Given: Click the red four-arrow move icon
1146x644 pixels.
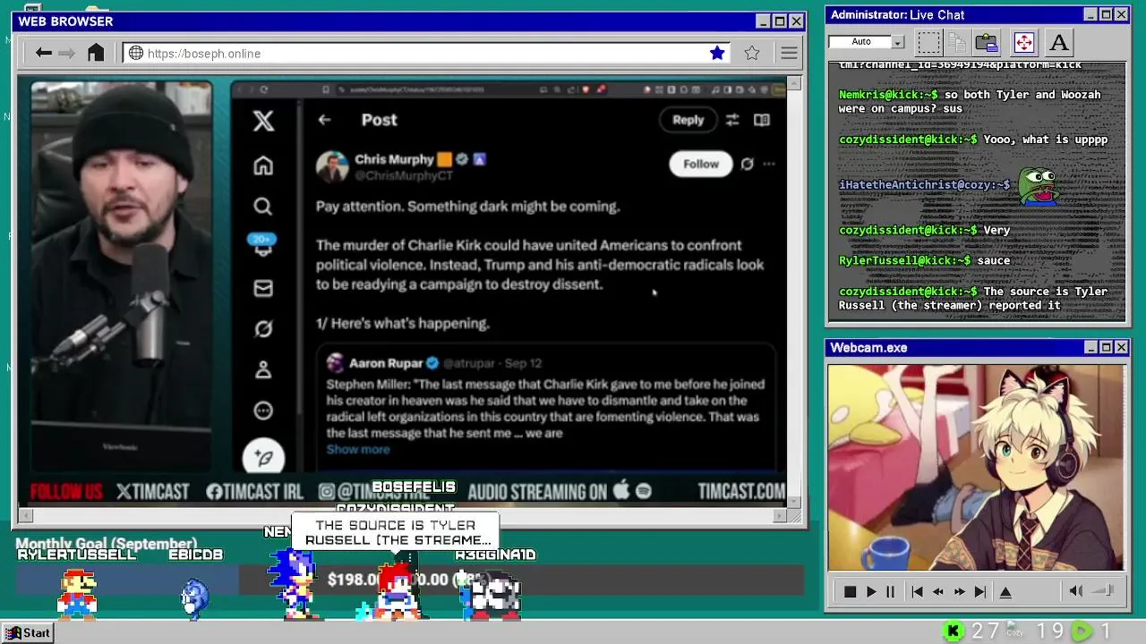Looking at the screenshot, I should point(1023,42).
